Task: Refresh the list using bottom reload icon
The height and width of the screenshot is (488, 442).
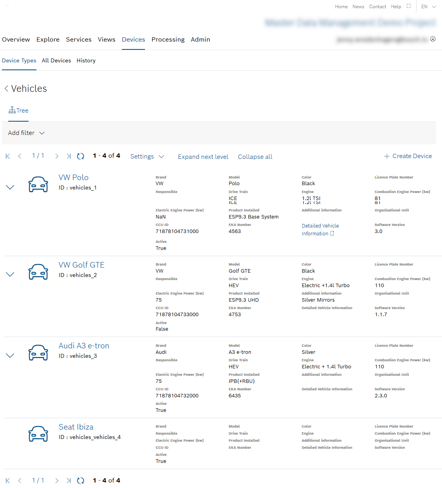Action: point(81,481)
